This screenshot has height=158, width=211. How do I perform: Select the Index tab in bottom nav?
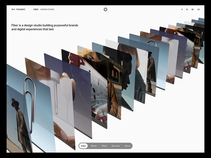83,146
